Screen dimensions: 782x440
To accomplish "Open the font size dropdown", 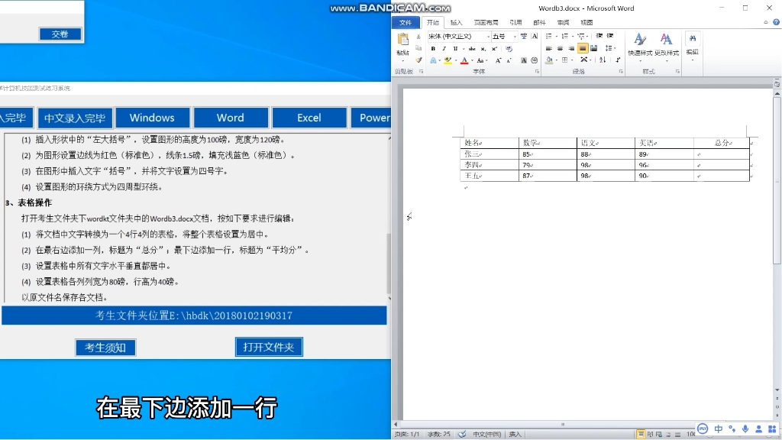I will 514,36.
